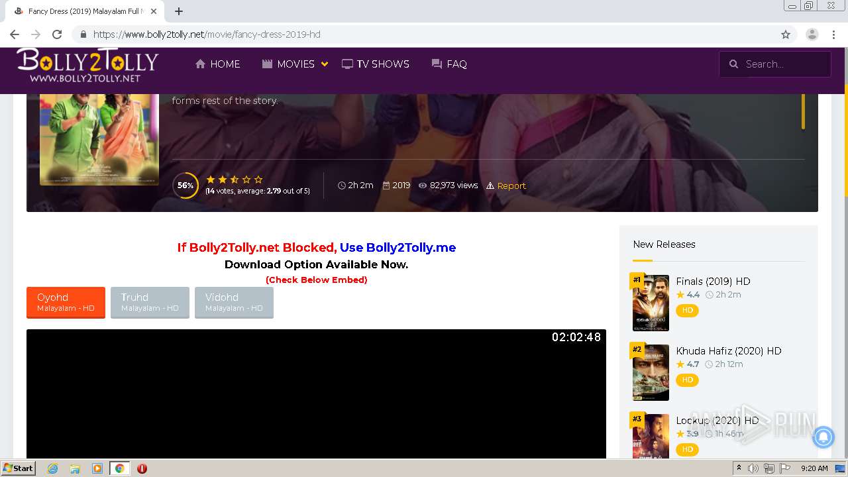
Task: Click the Action Center flag icon
Action: click(x=785, y=468)
